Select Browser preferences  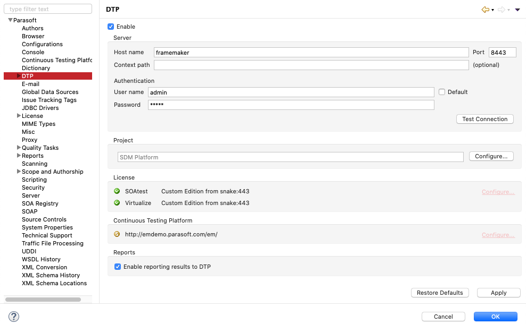click(33, 36)
